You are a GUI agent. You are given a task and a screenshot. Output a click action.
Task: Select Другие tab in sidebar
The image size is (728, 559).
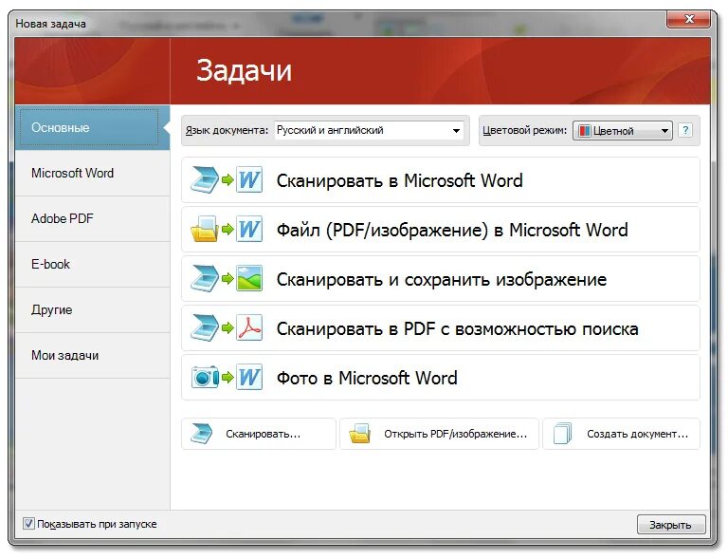click(x=92, y=310)
